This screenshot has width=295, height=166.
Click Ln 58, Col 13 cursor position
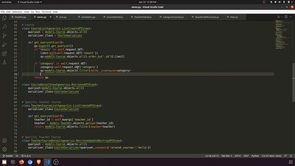(x=212, y=156)
